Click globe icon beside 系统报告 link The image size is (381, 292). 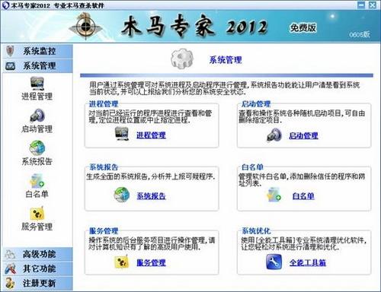point(122,195)
